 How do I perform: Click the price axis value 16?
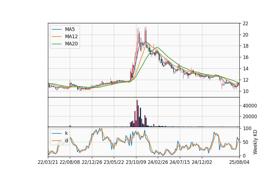tap(245, 57)
